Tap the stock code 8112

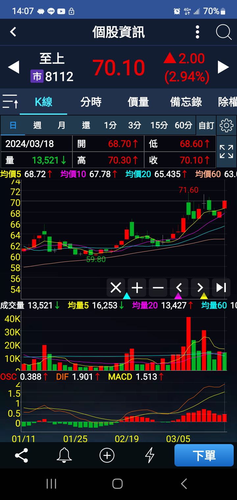pos(59,77)
